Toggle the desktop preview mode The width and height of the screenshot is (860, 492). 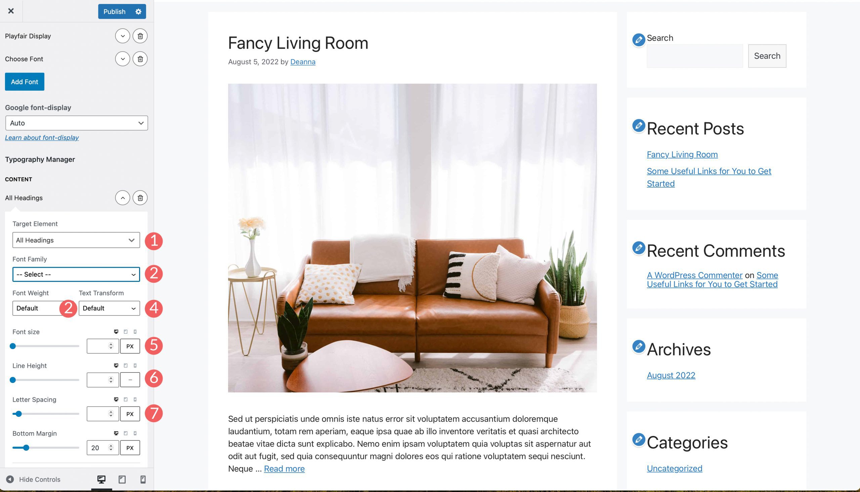[x=101, y=479]
